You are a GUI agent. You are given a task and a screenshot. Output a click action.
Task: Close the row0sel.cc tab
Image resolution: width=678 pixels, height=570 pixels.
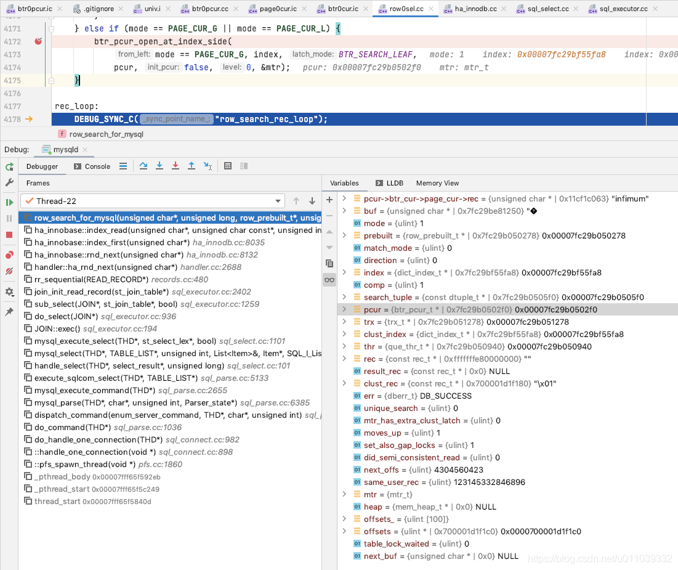coord(431,9)
